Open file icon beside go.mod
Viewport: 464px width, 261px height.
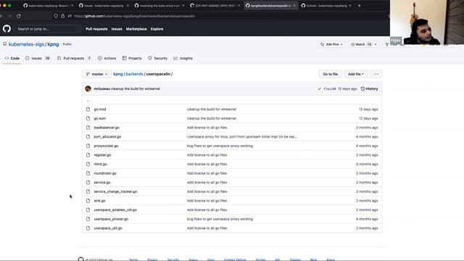click(88, 109)
